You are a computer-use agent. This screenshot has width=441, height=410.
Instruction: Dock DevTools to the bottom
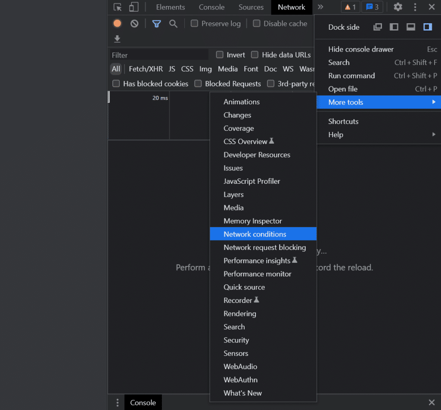[411, 27]
